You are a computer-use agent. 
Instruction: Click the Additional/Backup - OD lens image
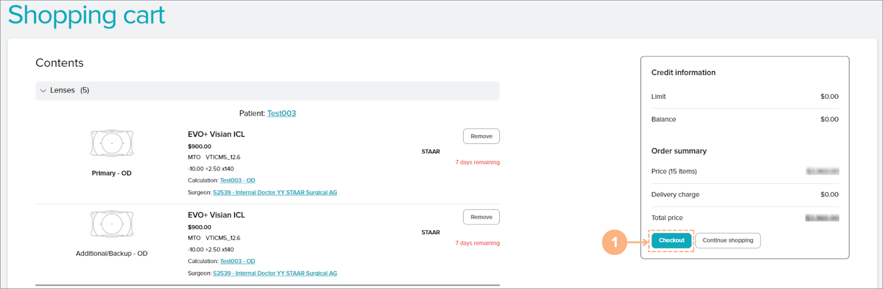[x=112, y=224]
